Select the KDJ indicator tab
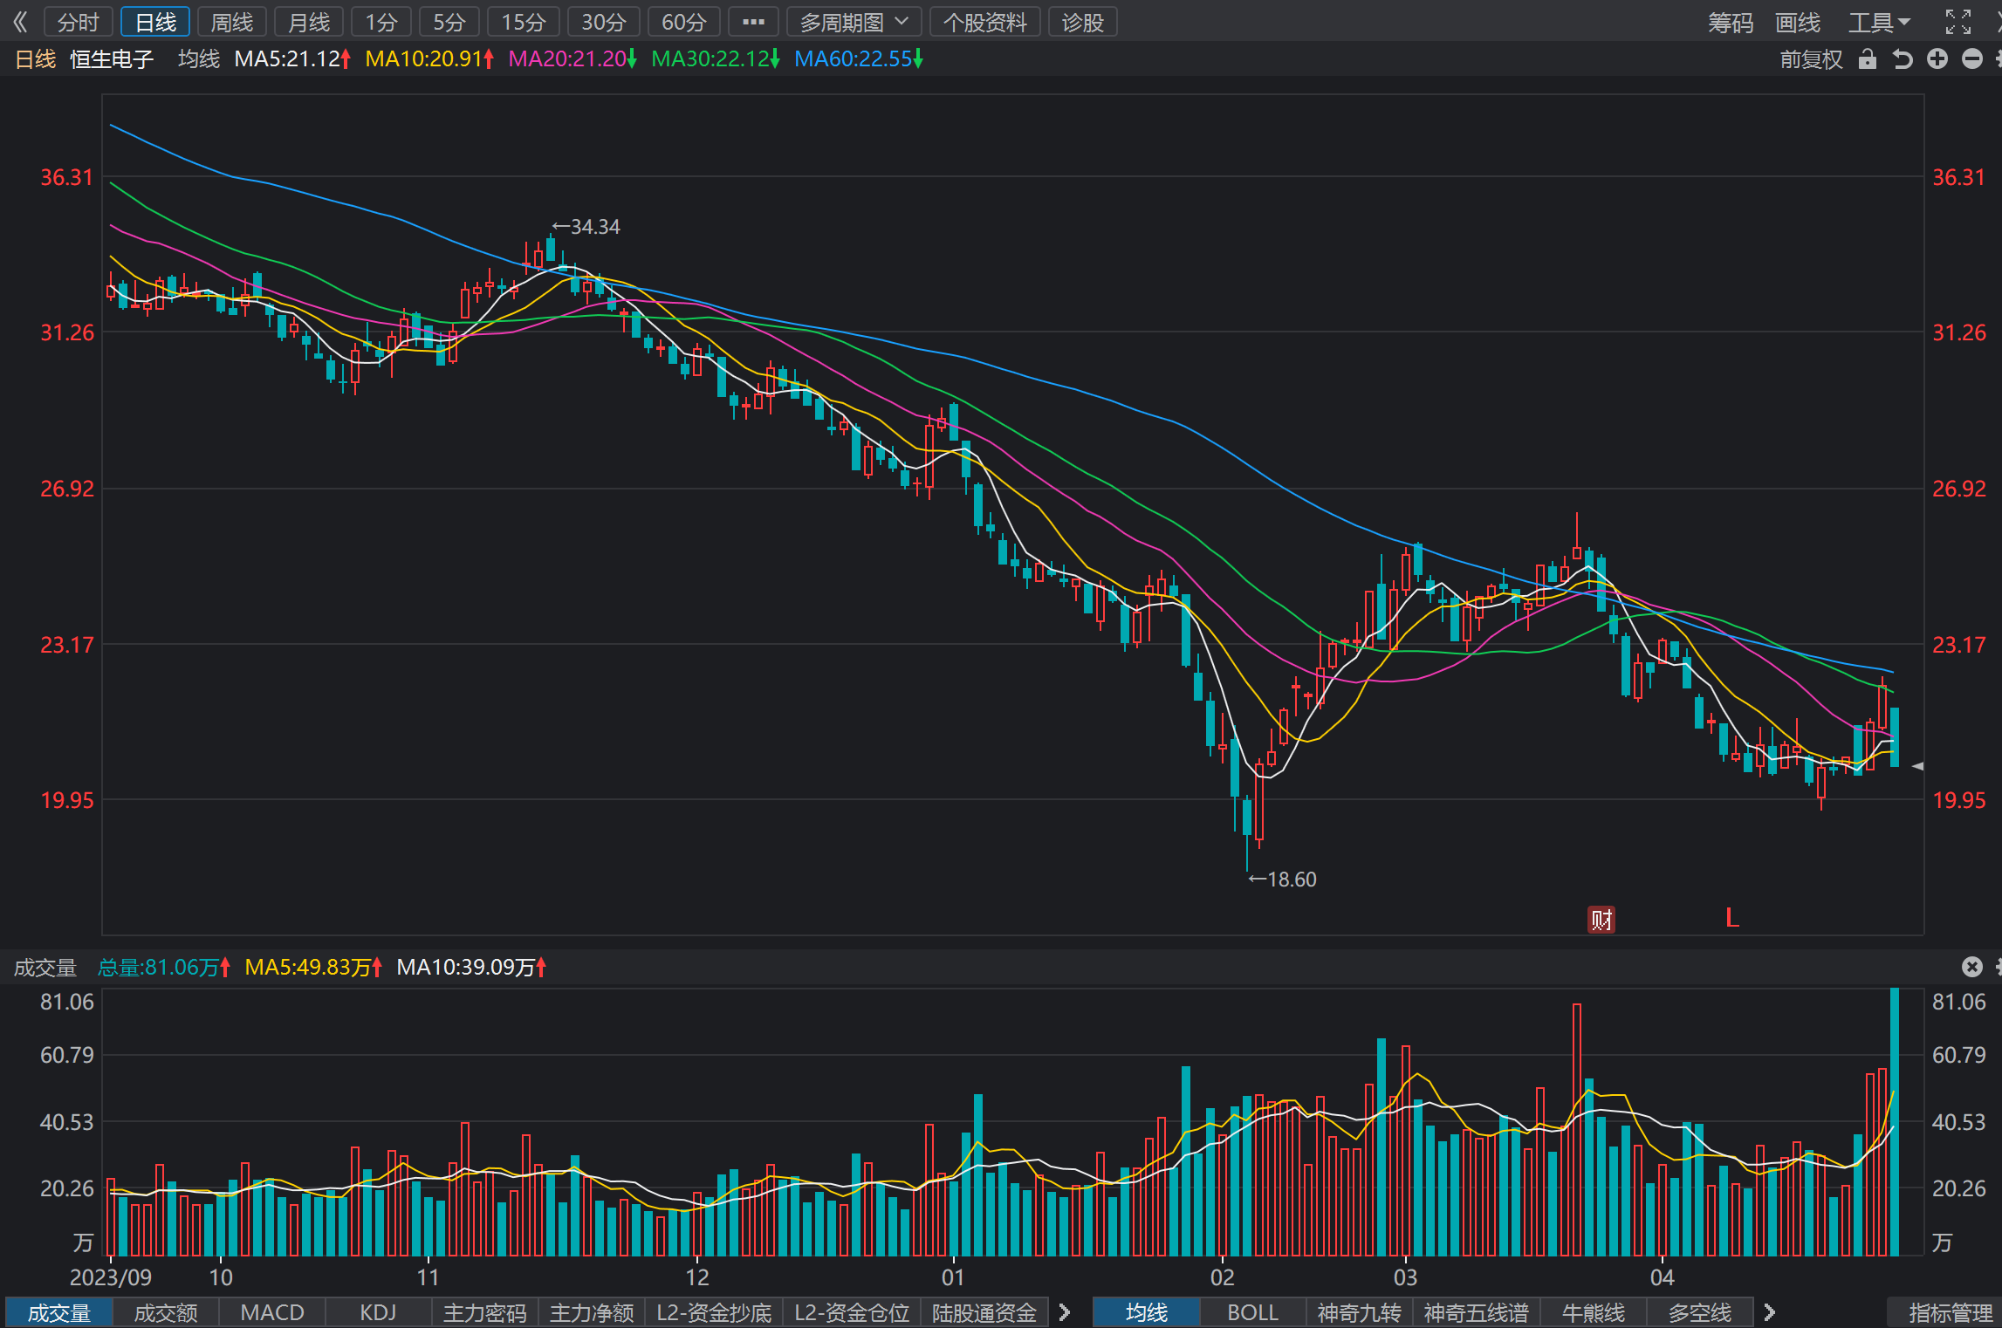The image size is (2002, 1328). point(379,1312)
